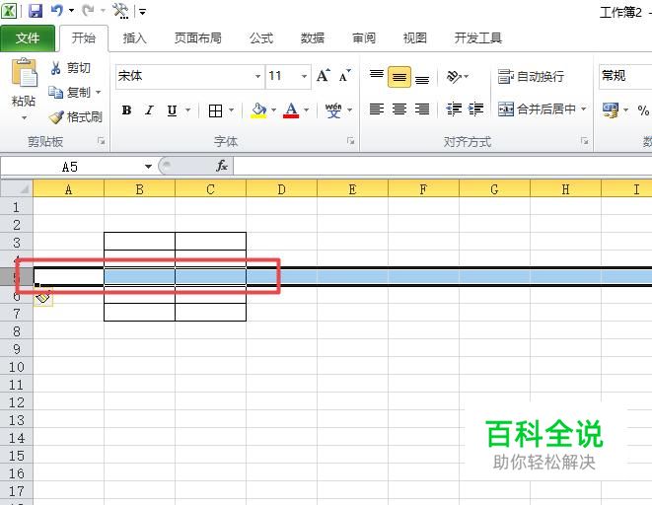
Task: Click the text orientation icon
Action: pyautogui.click(x=454, y=77)
